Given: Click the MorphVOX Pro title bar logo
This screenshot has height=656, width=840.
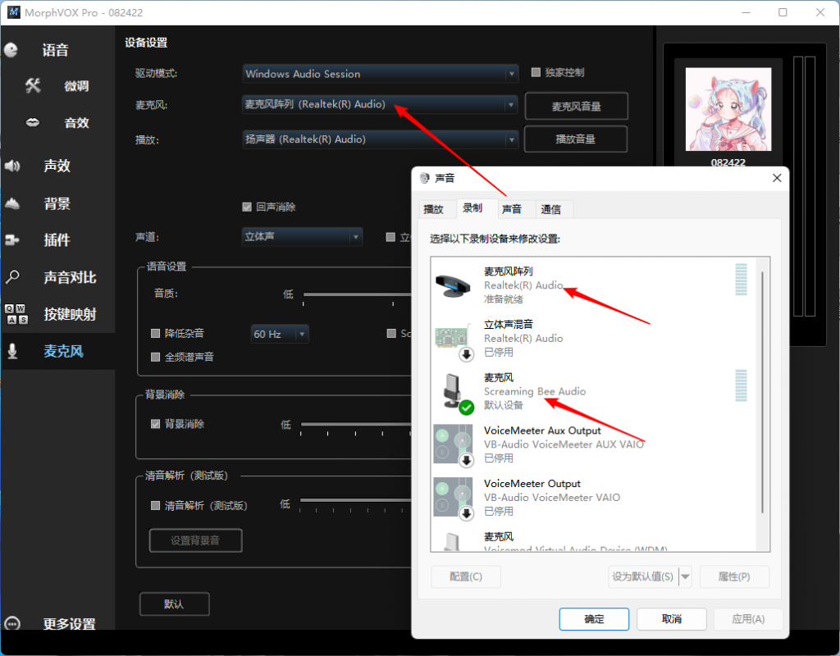Looking at the screenshot, I should click(13, 11).
